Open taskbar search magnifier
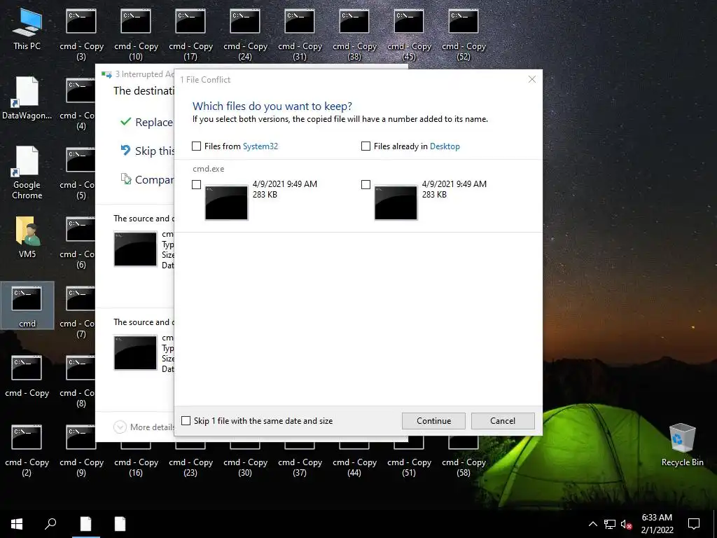Screen dimensions: 717x538 tap(50, 524)
